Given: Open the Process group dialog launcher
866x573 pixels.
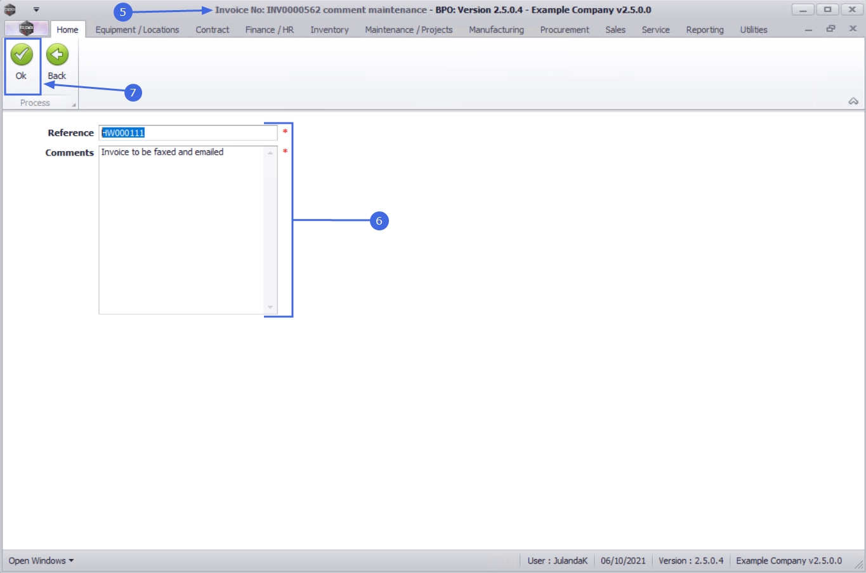Looking at the screenshot, I should [74, 105].
